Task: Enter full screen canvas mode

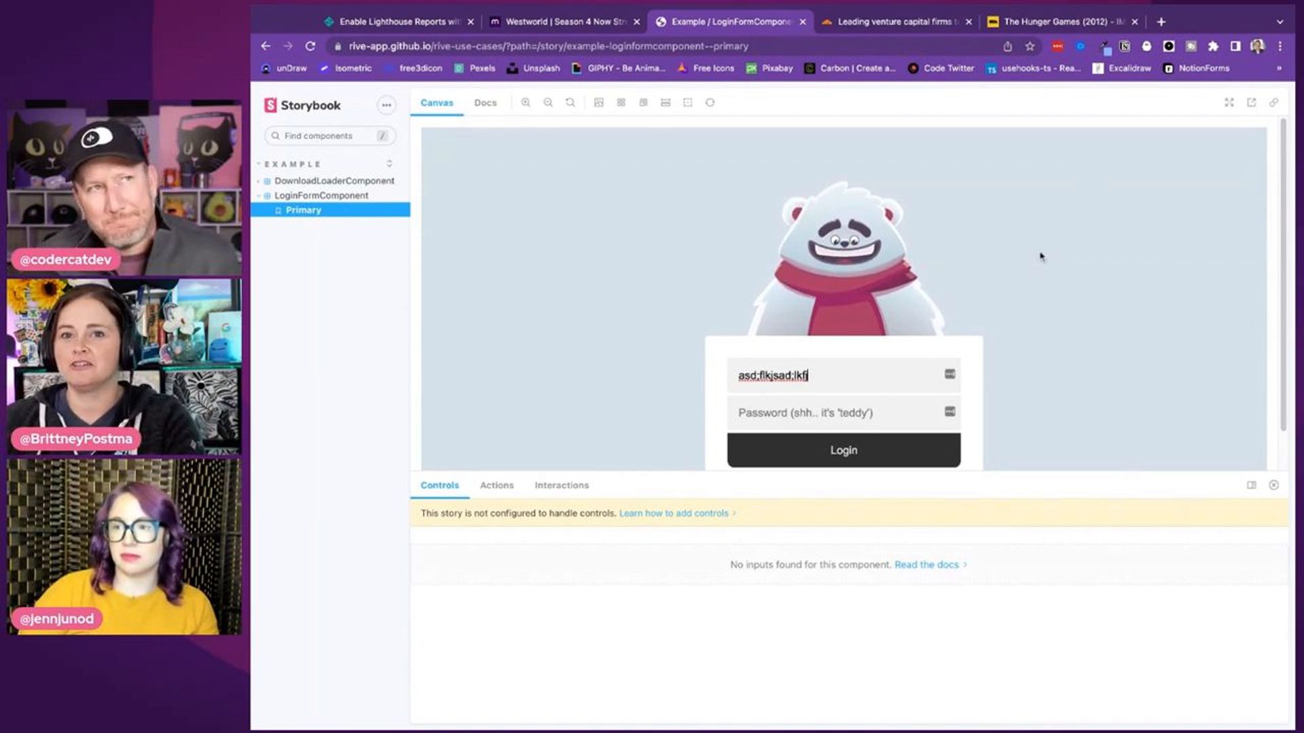Action: click(x=1229, y=102)
